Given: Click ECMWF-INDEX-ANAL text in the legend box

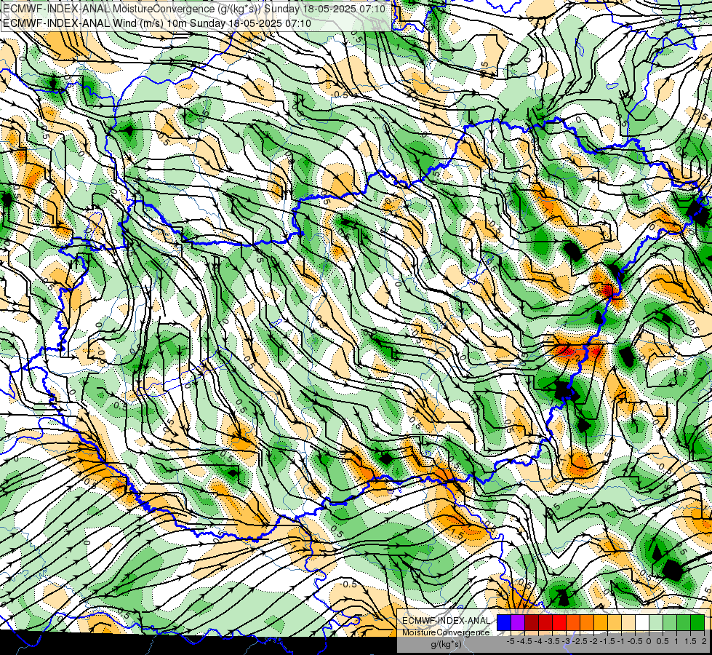Looking at the screenshot, I should pos(446,621).
